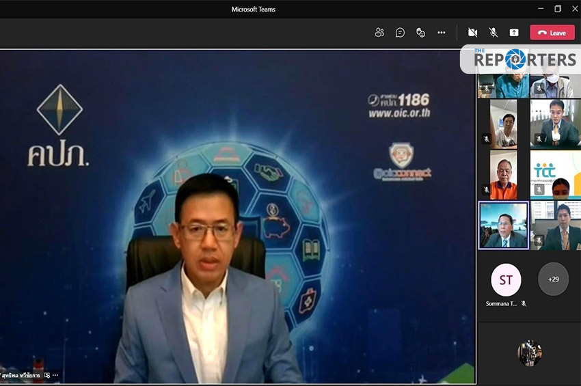Screen dimensions: 581x386
Task: Select the highlighted participant video with landscape background
Action: 504,225
